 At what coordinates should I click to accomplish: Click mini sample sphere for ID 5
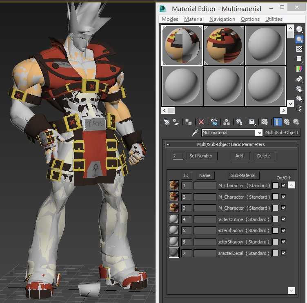click(174, 230)
